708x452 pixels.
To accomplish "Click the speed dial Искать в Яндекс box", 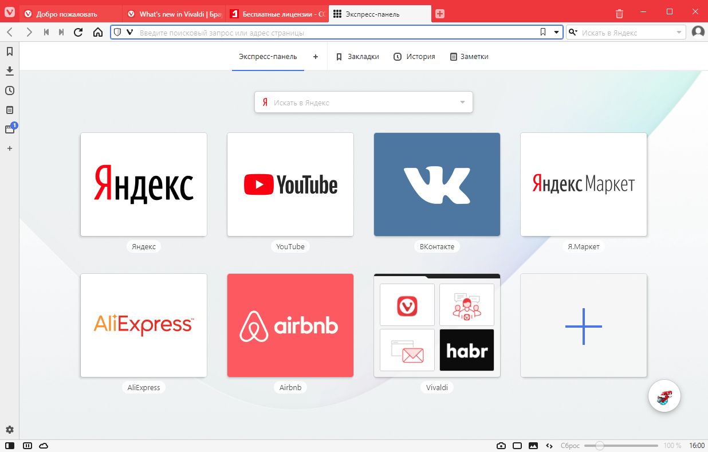I will (364, 103).
